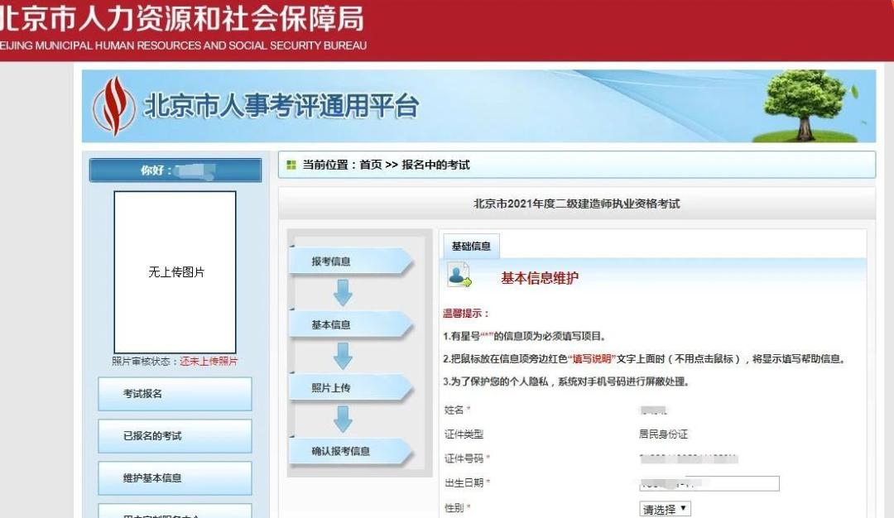Switch to the 基础信息 tab
894x518 pixels.
(x=470, y=245)
